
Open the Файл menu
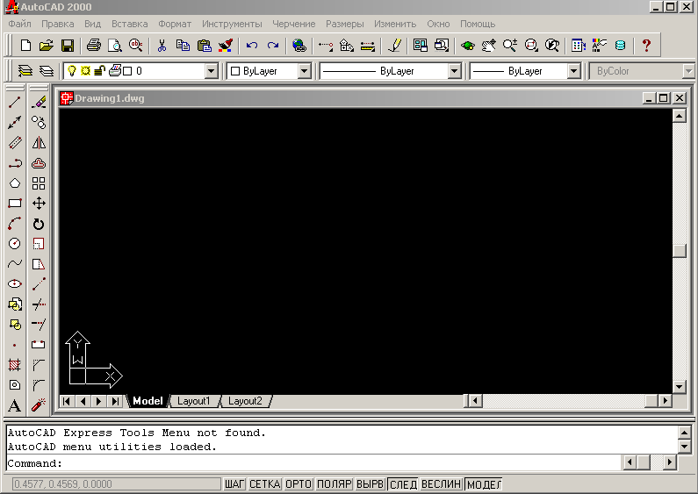click(x=19, y=24)
